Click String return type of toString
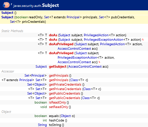Viewport: 148px width, 127px height. (x=42, y=125)
